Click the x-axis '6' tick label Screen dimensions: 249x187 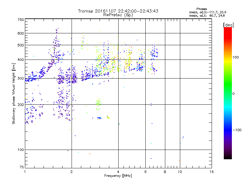pyautogui.click(x=145, y=172)
